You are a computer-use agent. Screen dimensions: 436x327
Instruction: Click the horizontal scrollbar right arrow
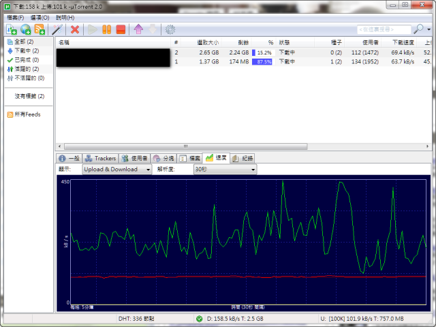point(428,146)
